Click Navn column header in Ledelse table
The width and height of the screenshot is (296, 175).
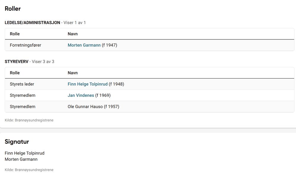pyautogui.click(x=73, y=34)
